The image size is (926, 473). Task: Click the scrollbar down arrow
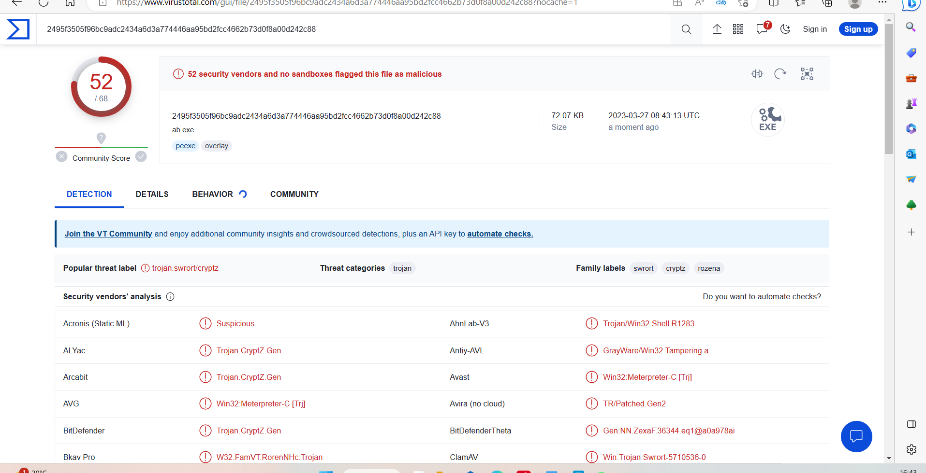point(889,459)
